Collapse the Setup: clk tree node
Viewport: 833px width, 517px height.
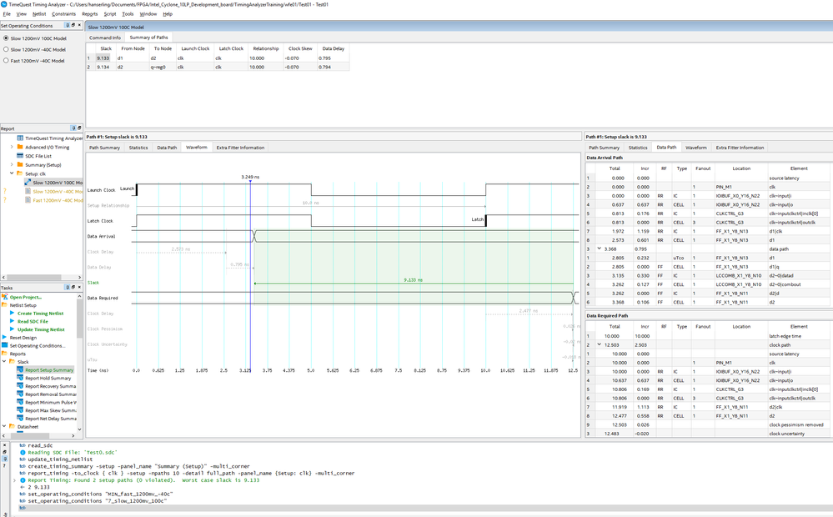coord(12,173)
